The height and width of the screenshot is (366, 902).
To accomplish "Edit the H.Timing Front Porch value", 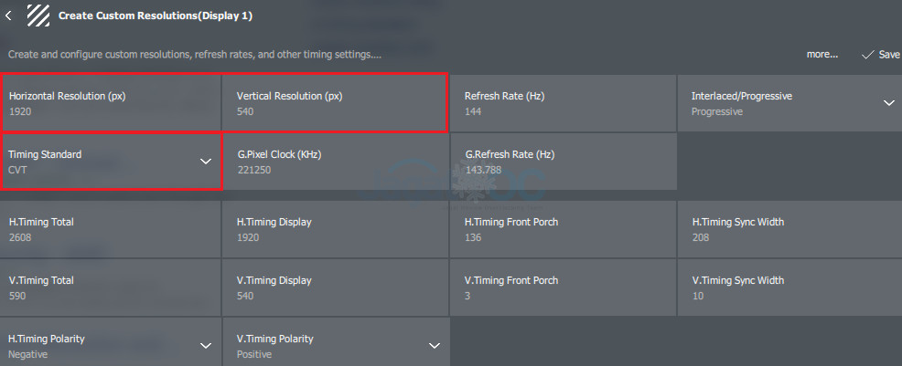I will pos(564,229).
